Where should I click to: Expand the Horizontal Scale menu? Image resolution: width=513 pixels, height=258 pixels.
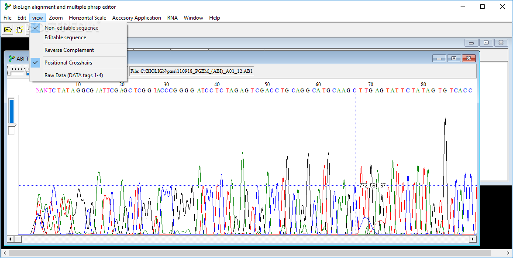pyautogui.click(x=87, y=17)
